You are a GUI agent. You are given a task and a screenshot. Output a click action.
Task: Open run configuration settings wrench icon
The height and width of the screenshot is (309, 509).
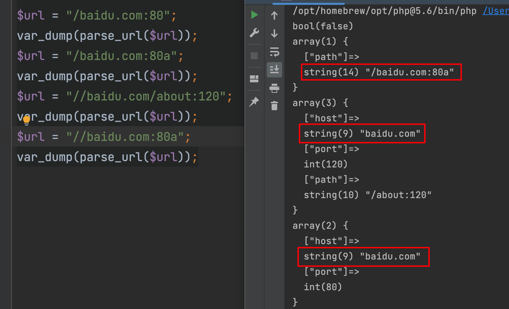click(x=254, y=33)
